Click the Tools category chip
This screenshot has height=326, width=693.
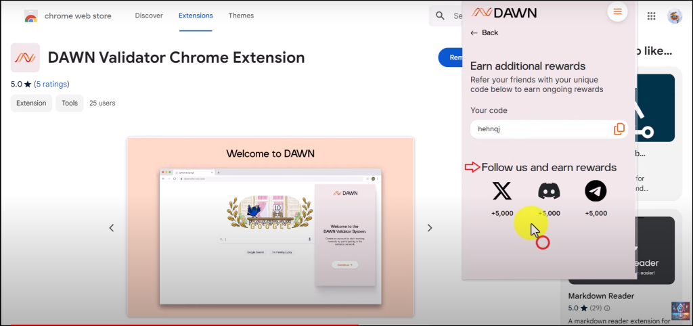(x=70, y=103)
